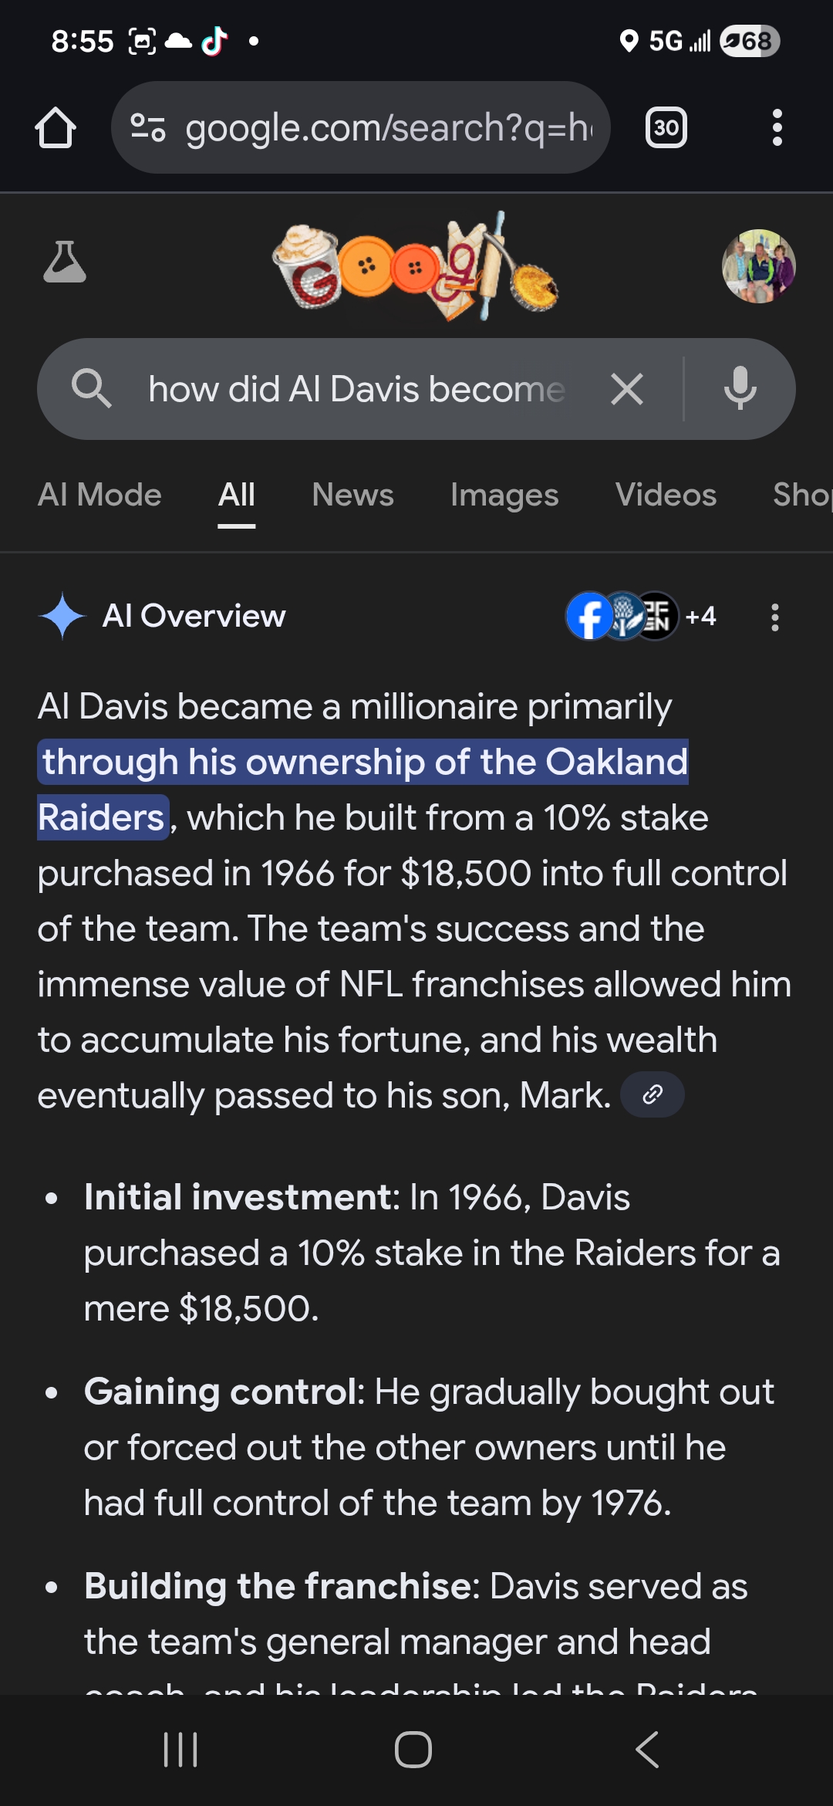Tap the search magnifier icon
The width and height of the screenshot is (833, 1806).
(x=91, y=388)
